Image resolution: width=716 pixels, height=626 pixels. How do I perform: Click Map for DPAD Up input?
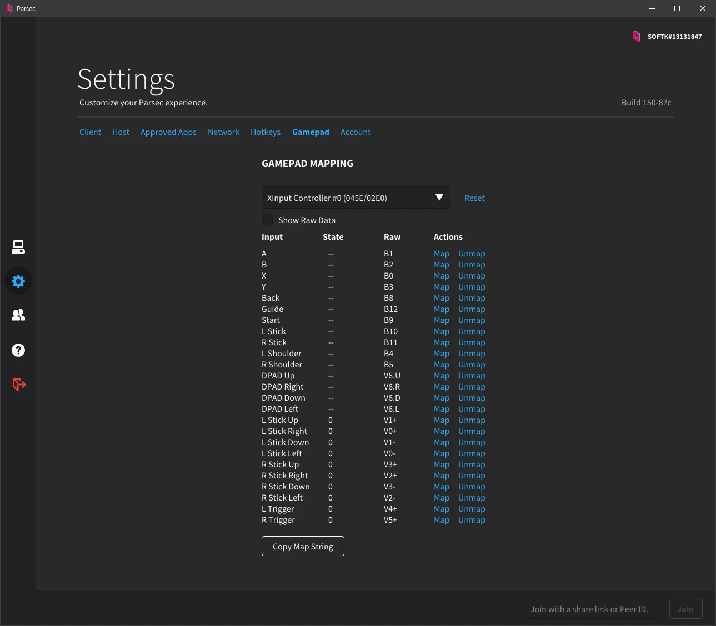(441, 376)
